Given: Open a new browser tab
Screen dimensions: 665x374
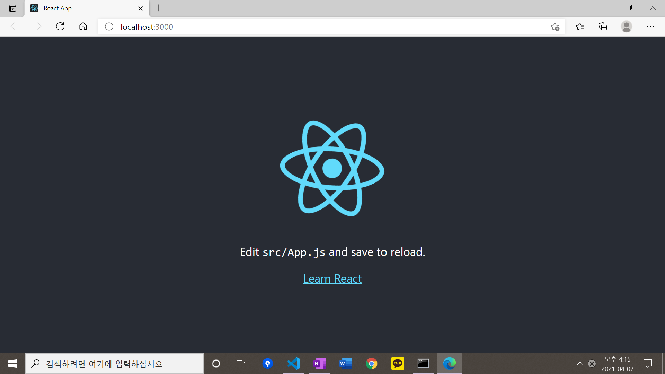Looking at the screenshot, I should click(x=158, y=8).
